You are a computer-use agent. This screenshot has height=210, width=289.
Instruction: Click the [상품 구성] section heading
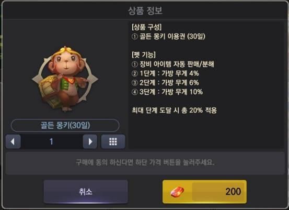[147, 27]
